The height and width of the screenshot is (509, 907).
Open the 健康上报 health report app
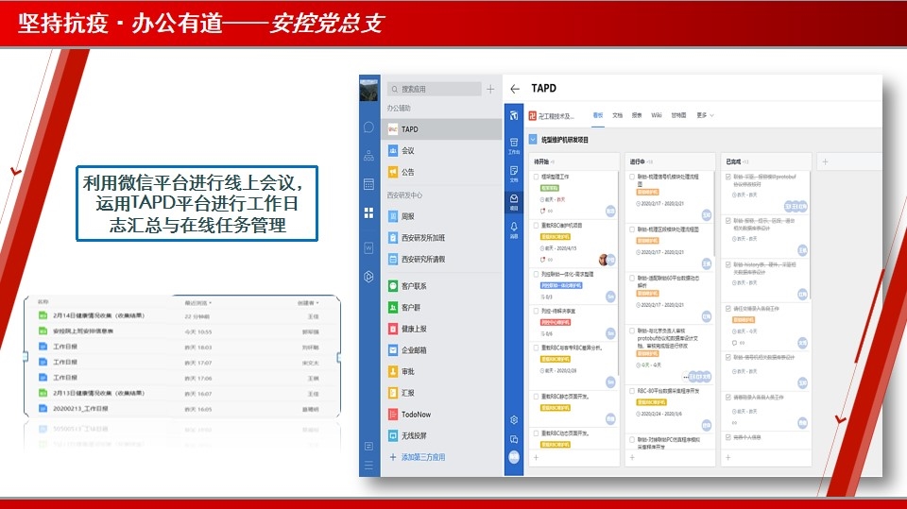[441, 330]
